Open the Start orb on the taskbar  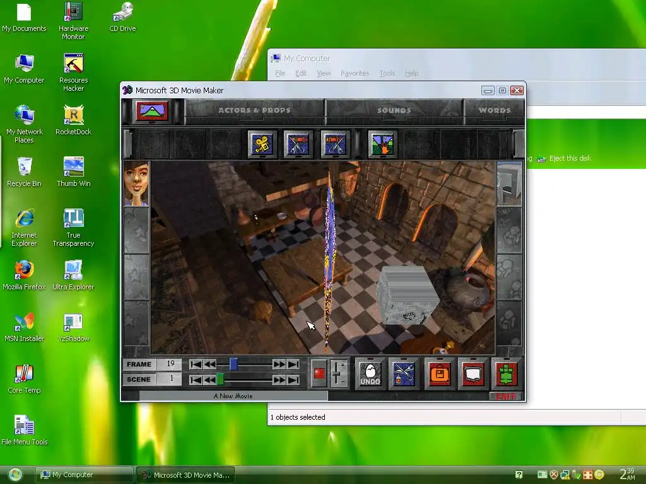(15, 475)
